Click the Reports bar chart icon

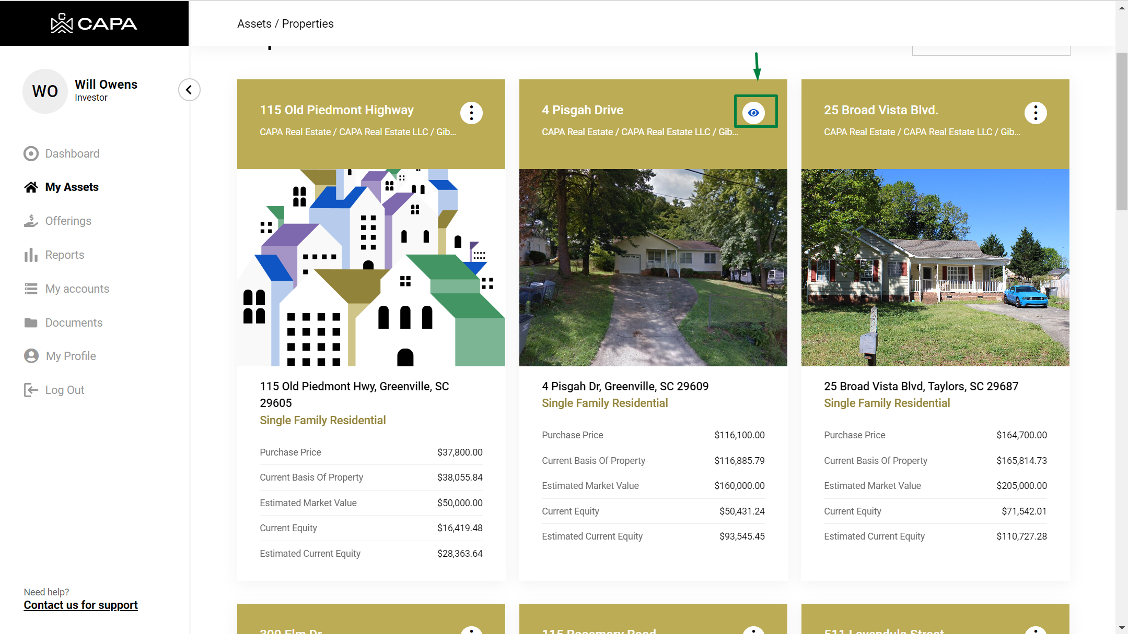31,255
